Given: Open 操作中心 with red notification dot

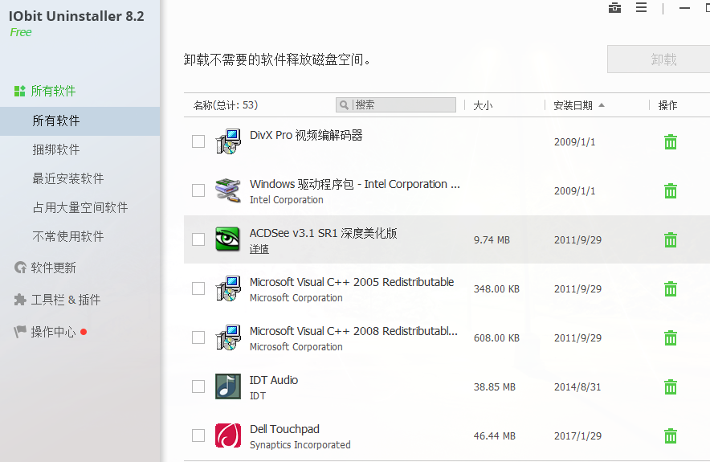Looking at the screenshot, I should click(x=53, y=332).
